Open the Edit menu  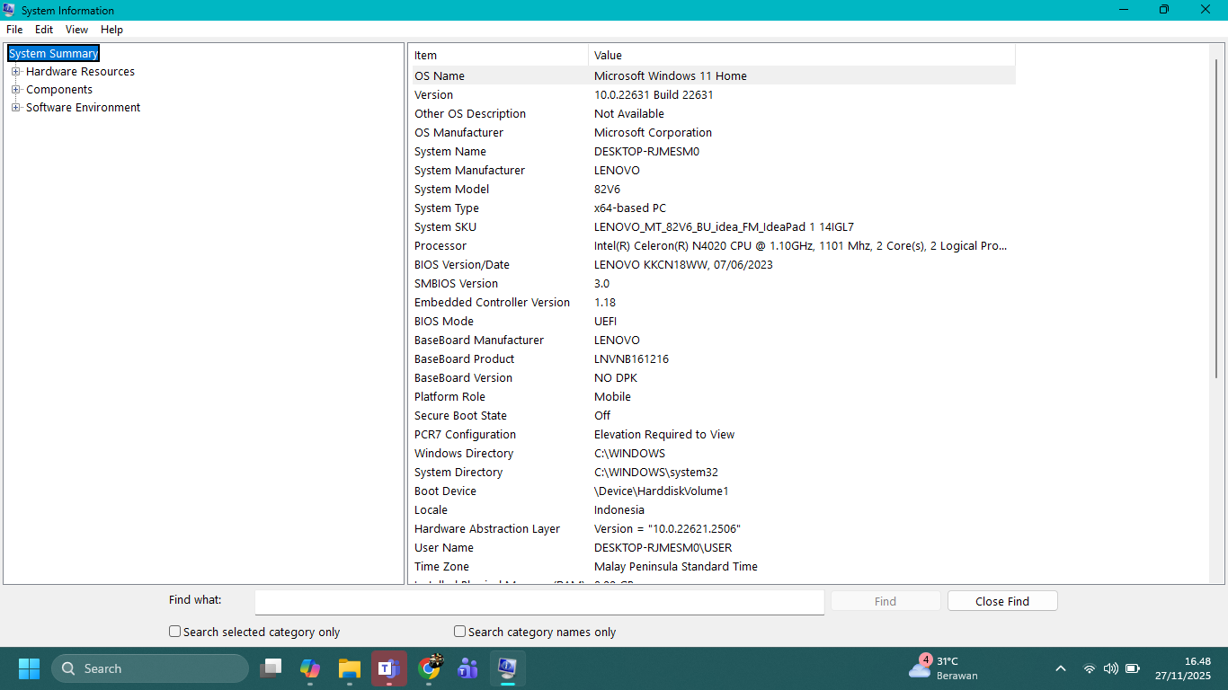point(43,29)
